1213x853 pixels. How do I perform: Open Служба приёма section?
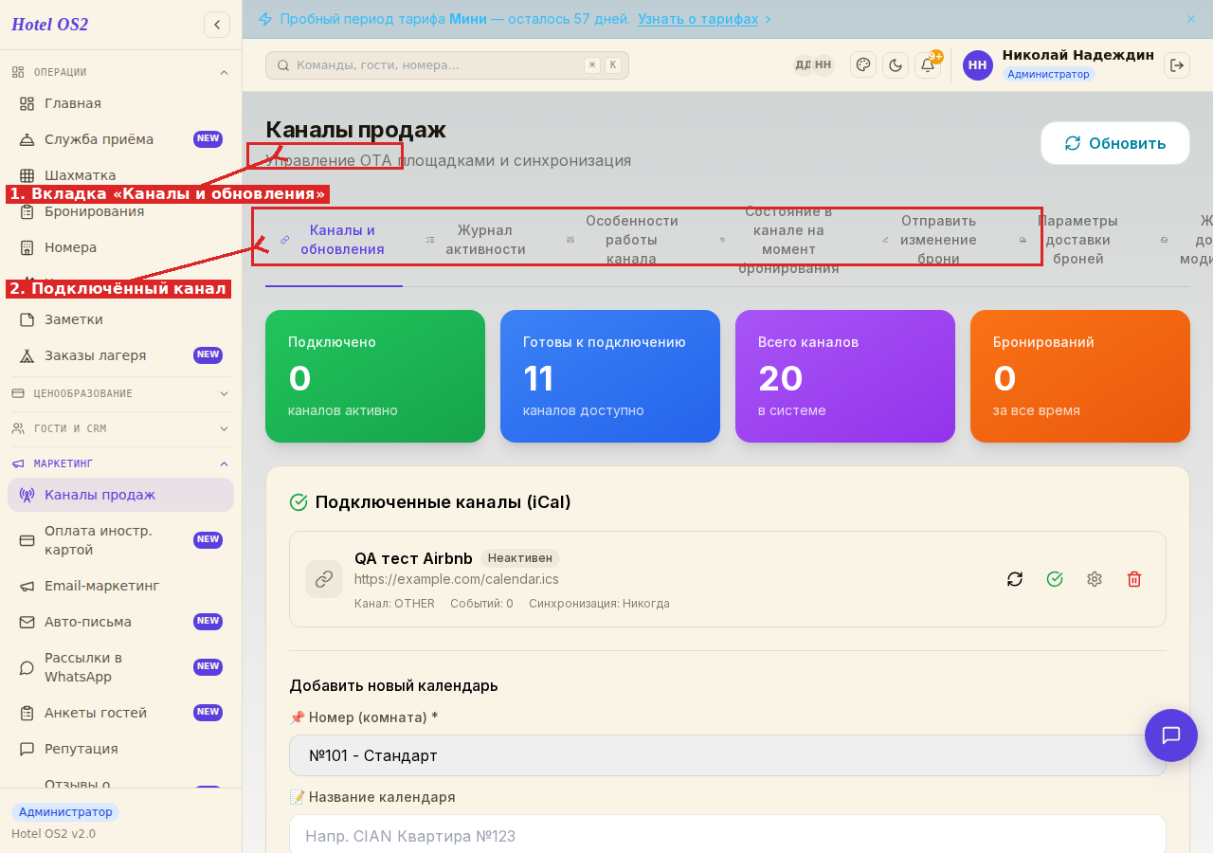pos(120,139)
